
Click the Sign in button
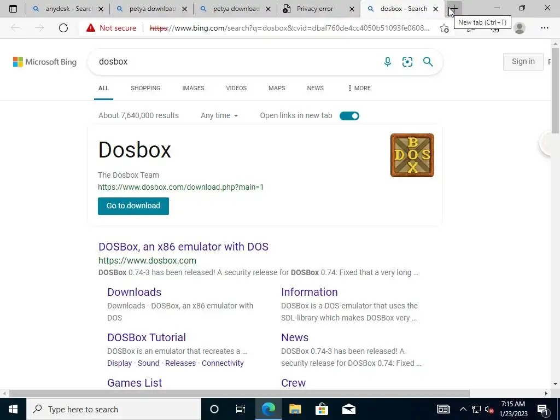523,61
